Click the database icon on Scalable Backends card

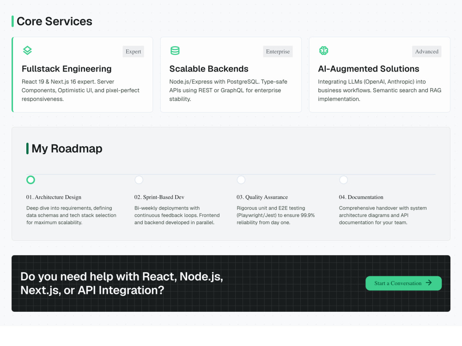(175, 51)
